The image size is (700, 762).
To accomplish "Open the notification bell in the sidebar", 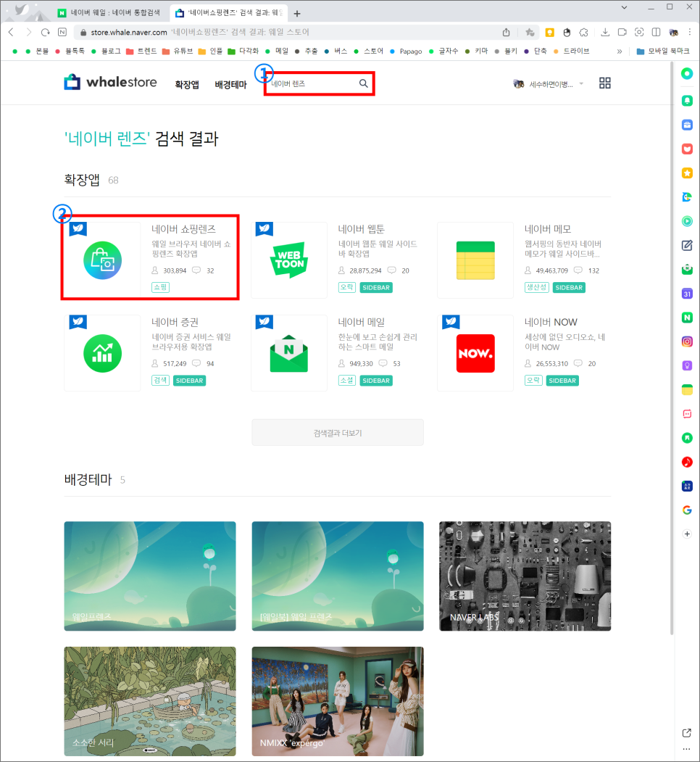I will point(687,101).
